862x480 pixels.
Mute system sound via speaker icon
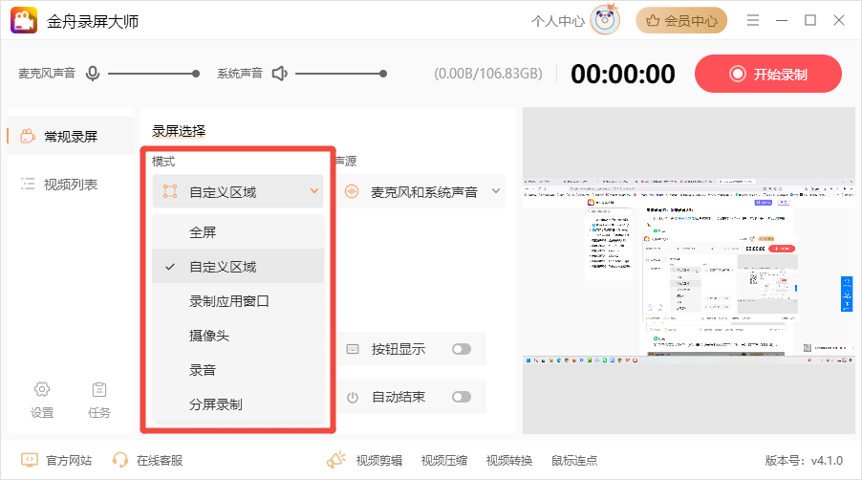[x=280, y=73]
